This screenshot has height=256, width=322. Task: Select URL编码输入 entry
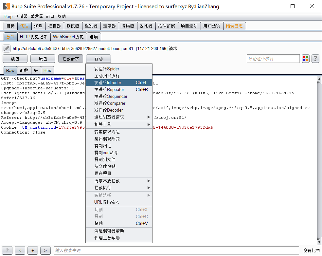point(119,202)
